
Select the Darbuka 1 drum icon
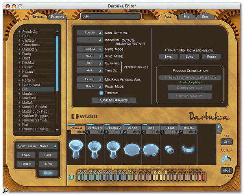point(94,149)
